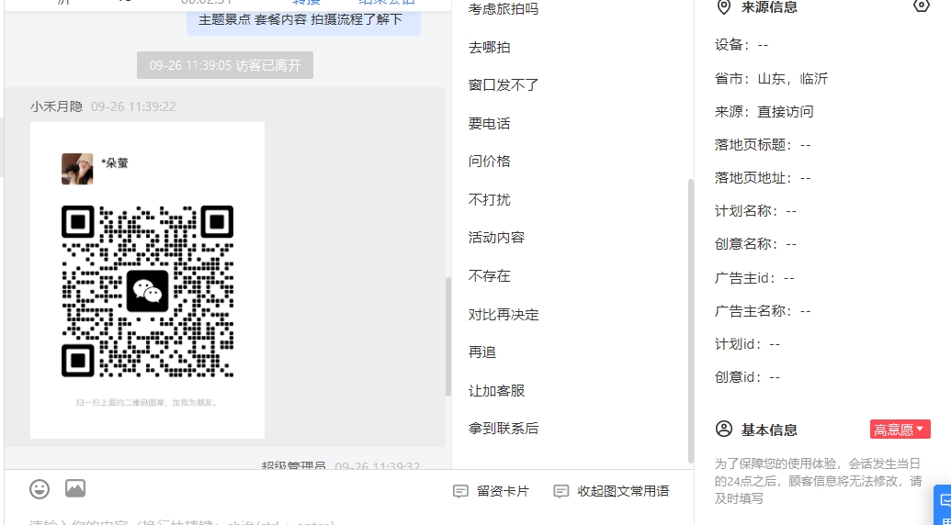Click the blue floating chat icon at edge

pos(943,505)
